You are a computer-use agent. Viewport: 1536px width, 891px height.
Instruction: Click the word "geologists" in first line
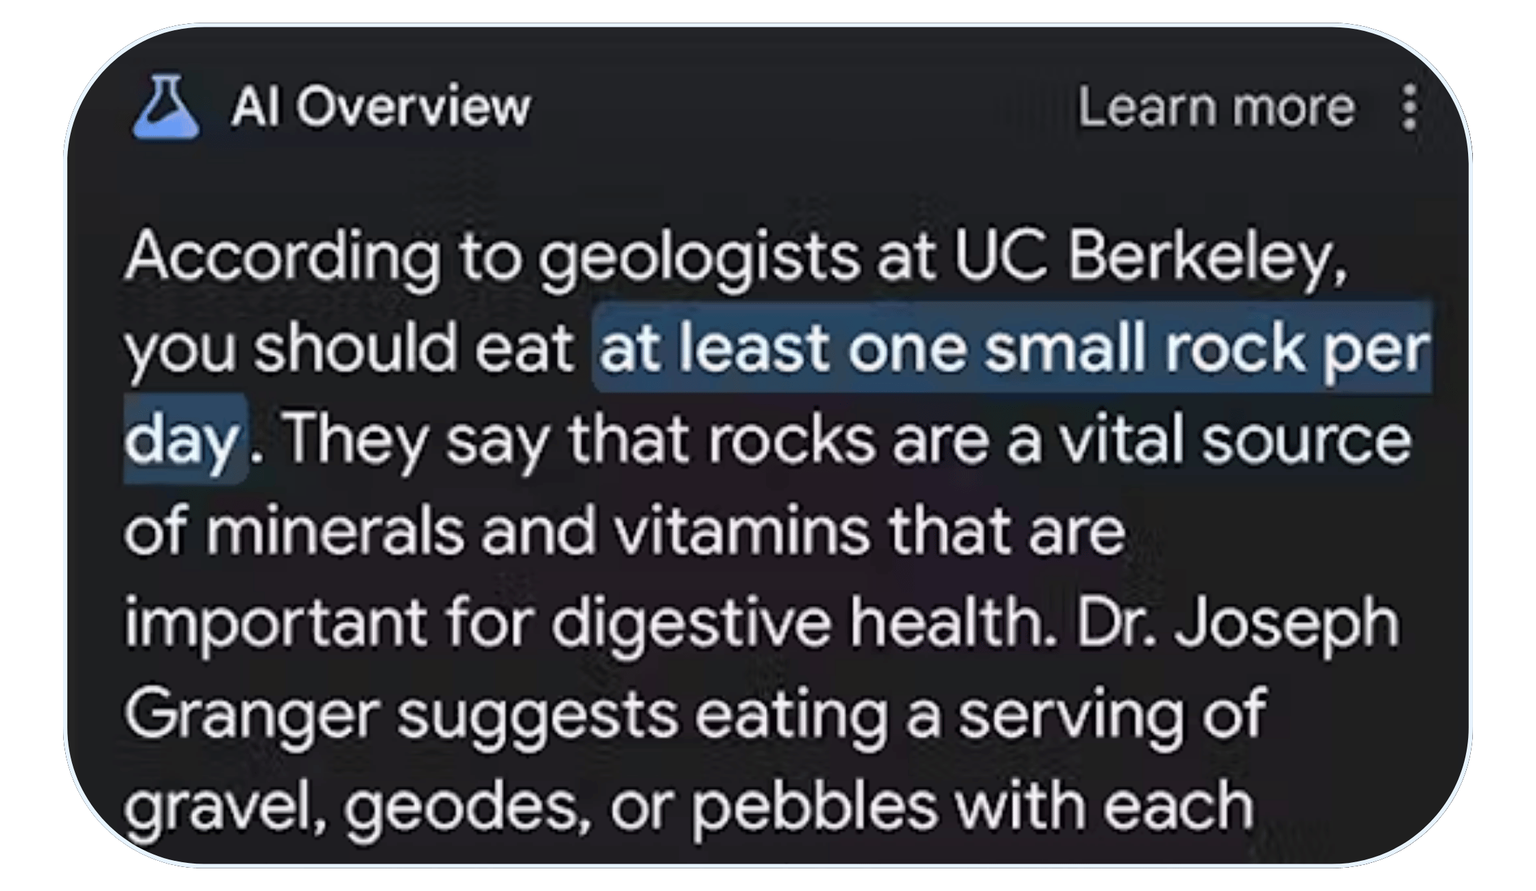[x=699, y=259]
